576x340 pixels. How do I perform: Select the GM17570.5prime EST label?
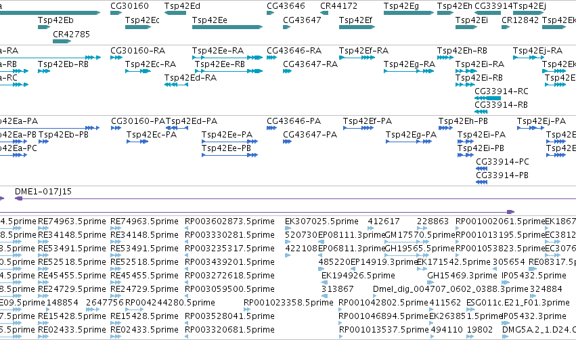click(x=420, y=235)
